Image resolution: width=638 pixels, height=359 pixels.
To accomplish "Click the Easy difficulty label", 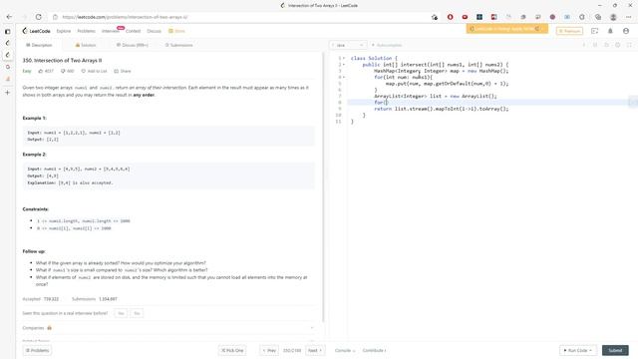I will pyautogui.click(x=27, y=71).
